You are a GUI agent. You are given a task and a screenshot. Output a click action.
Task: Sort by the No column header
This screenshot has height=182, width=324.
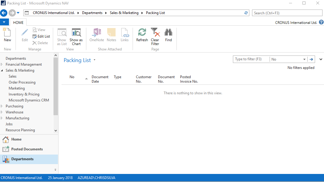click(x=72, y=77)
